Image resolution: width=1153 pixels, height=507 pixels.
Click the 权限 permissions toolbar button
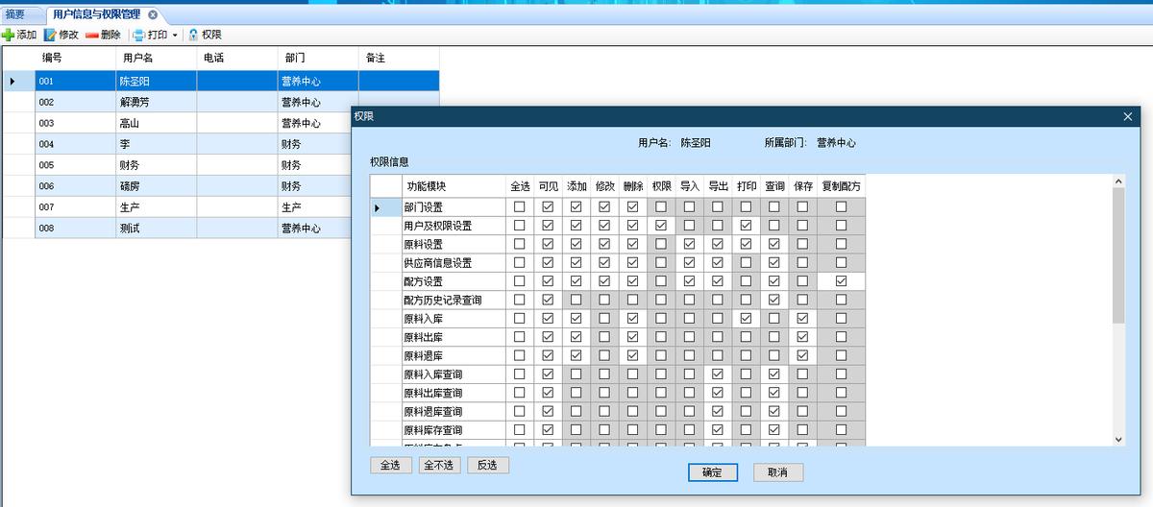click(205, 35)
